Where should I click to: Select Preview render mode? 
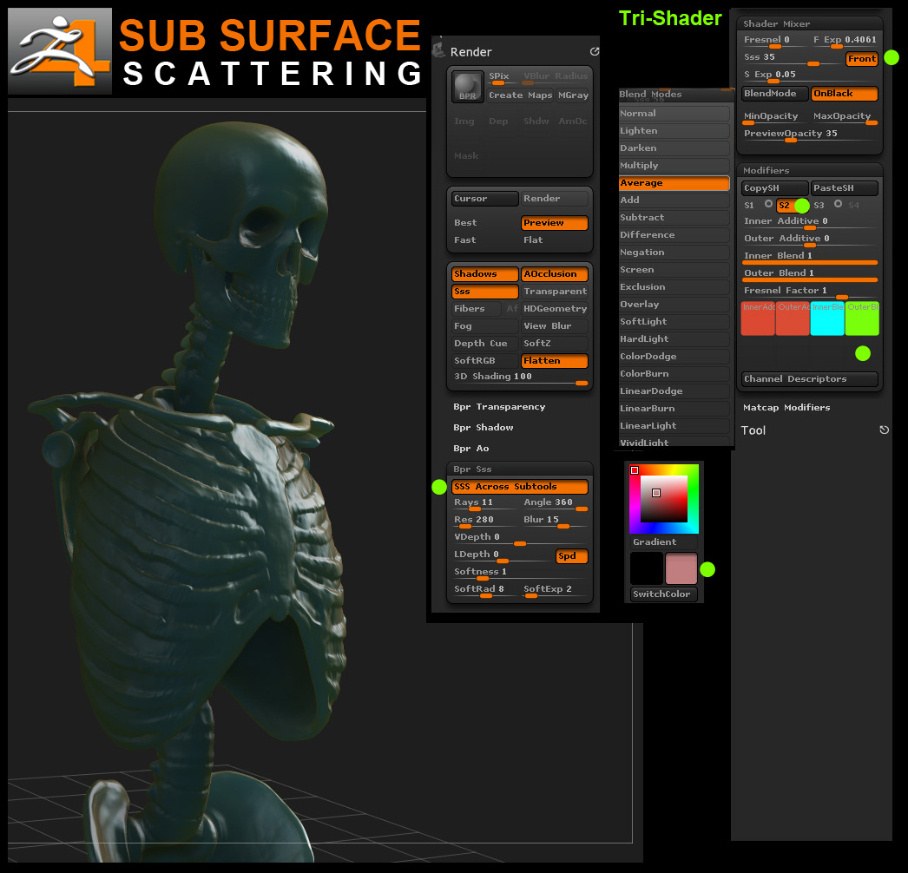click(554, 223)
